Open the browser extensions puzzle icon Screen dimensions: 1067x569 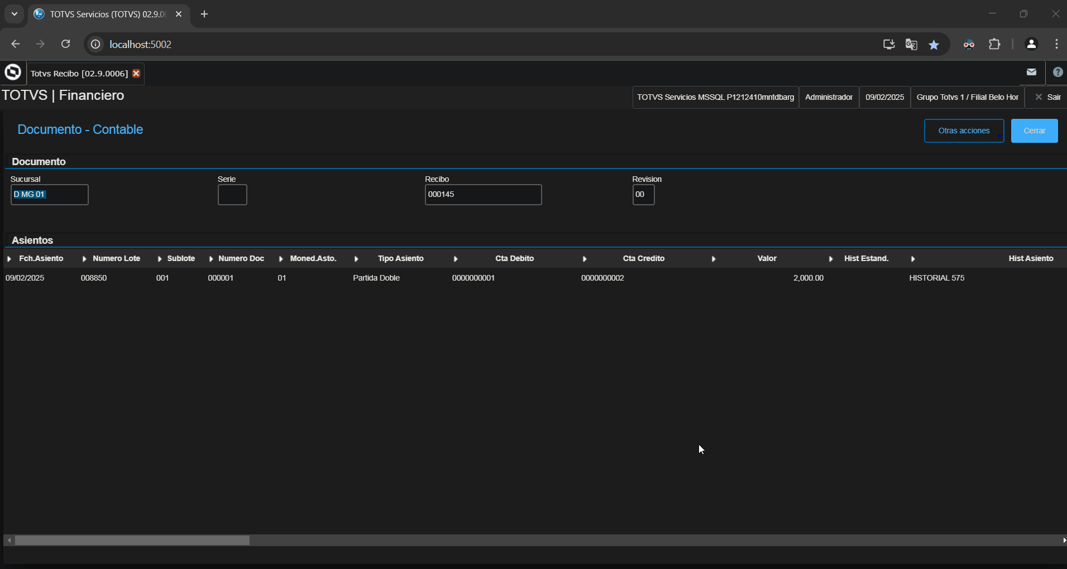point(994,44)
